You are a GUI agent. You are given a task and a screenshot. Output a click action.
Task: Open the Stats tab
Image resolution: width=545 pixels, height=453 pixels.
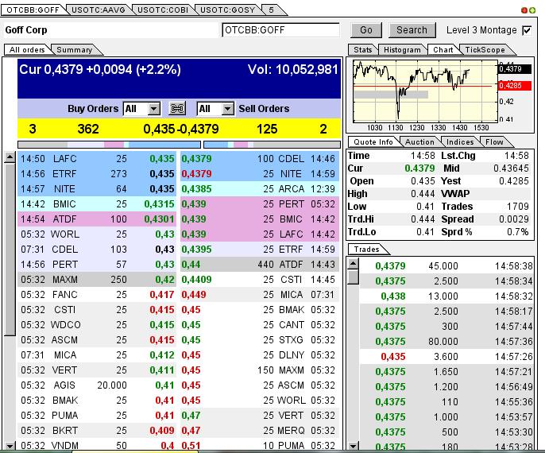tap(362, 50)
